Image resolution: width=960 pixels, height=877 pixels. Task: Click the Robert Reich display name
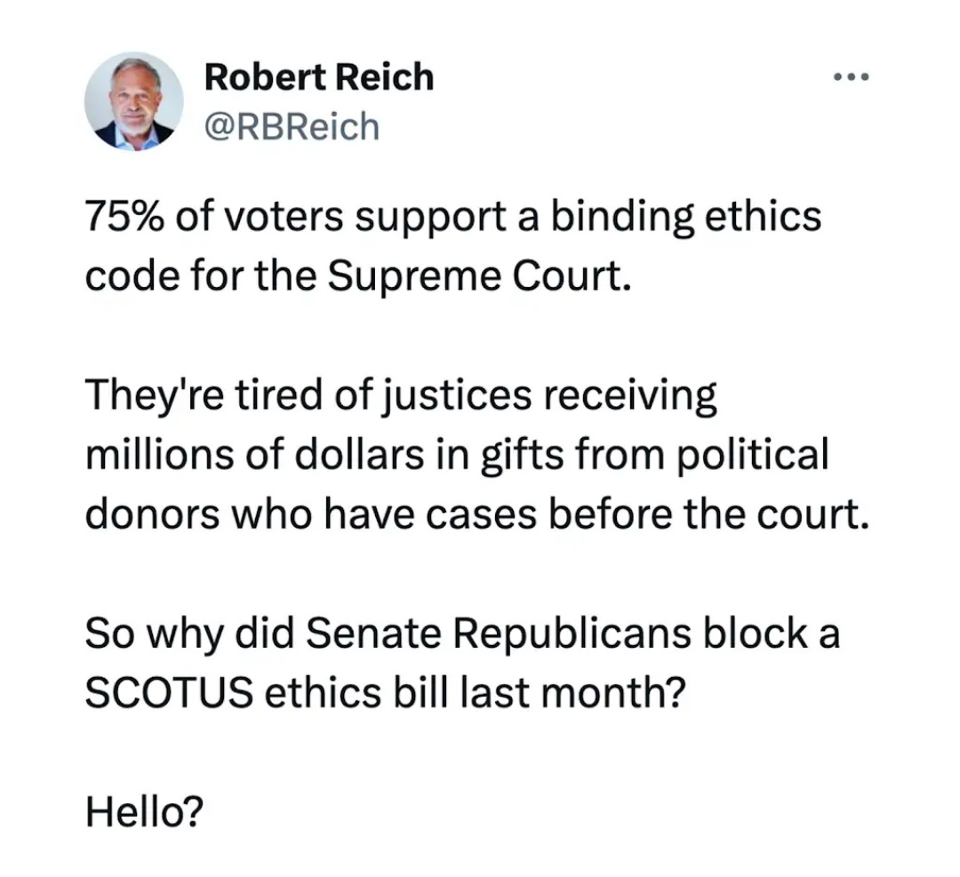(x=319, y=77)
